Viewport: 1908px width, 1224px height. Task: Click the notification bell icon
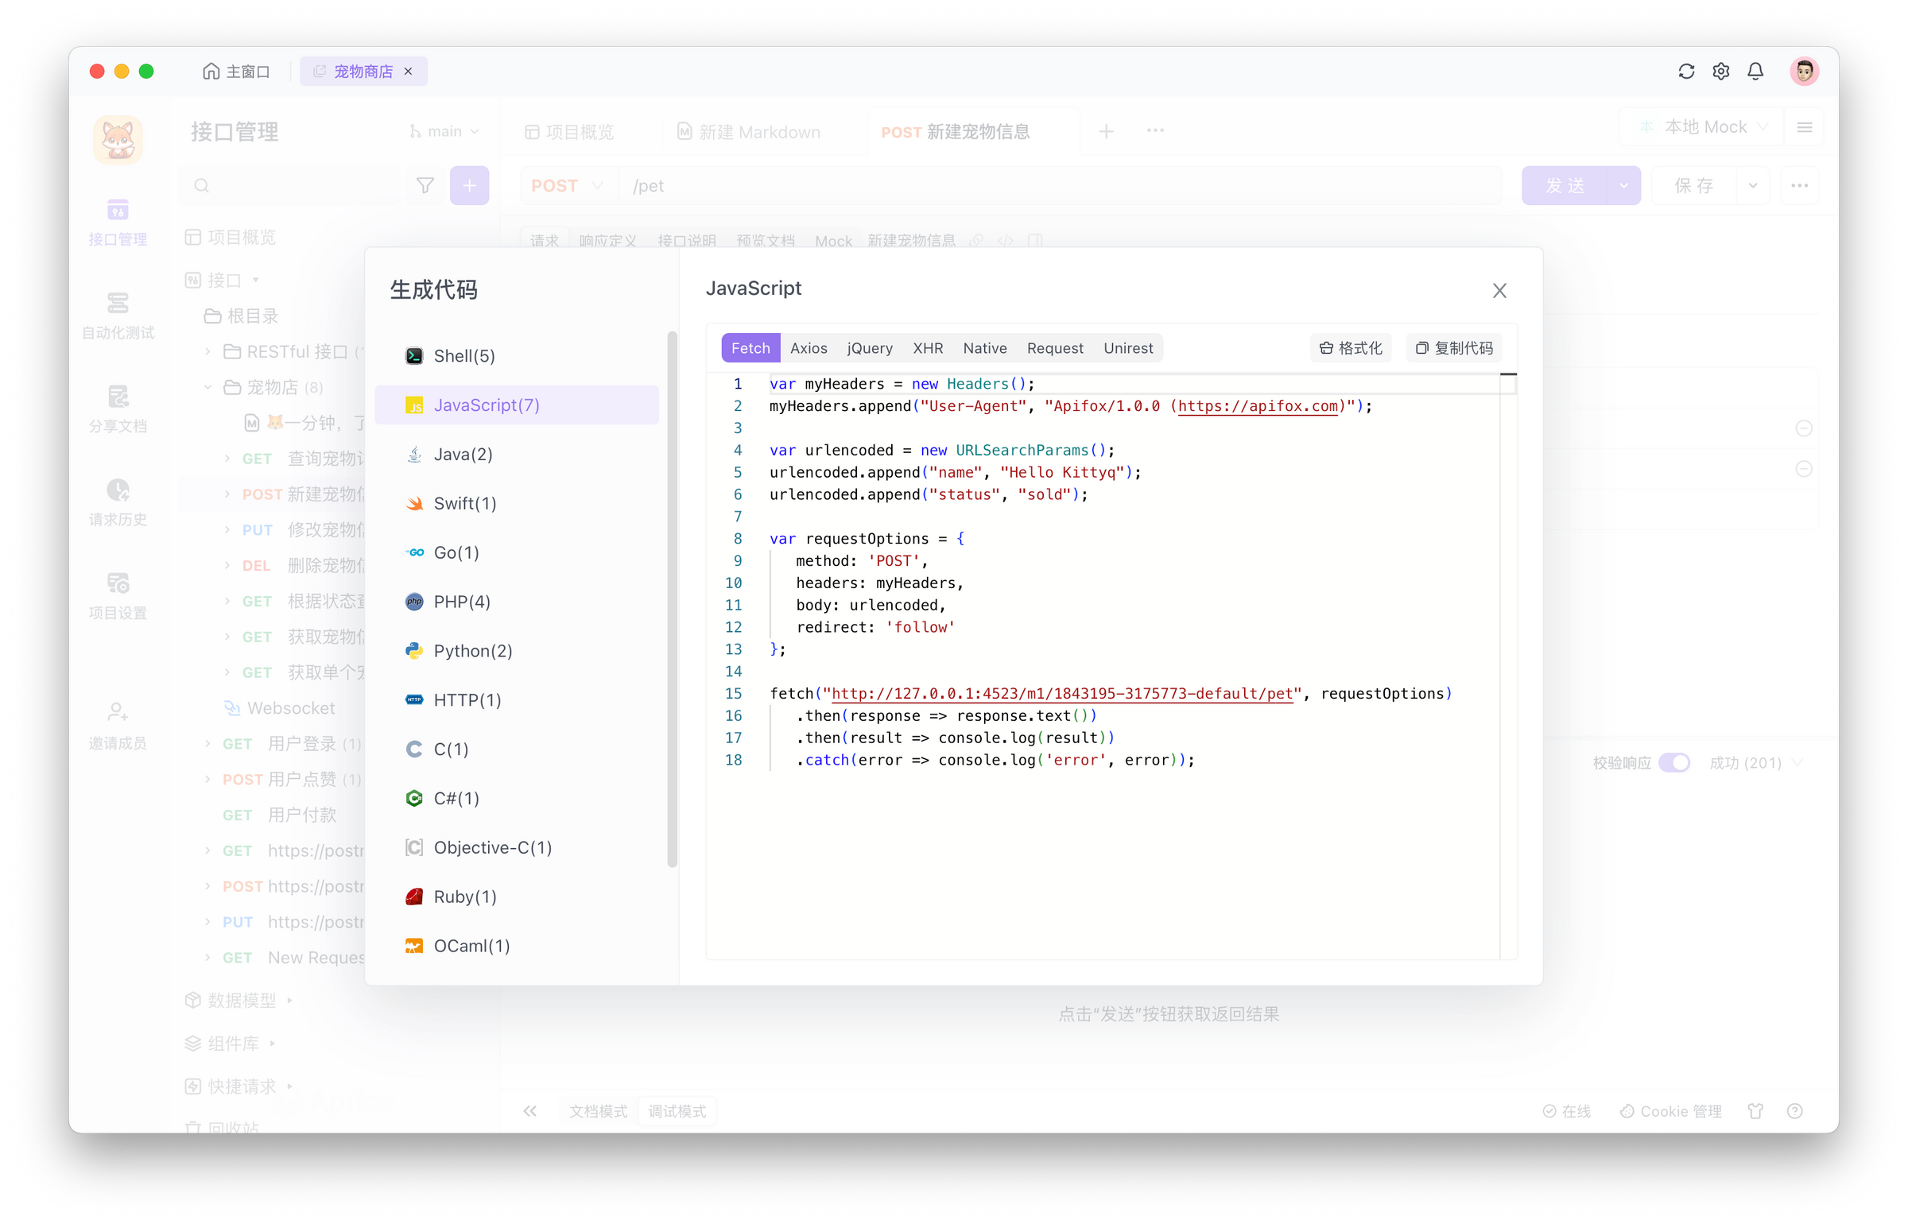point(1755,71)
